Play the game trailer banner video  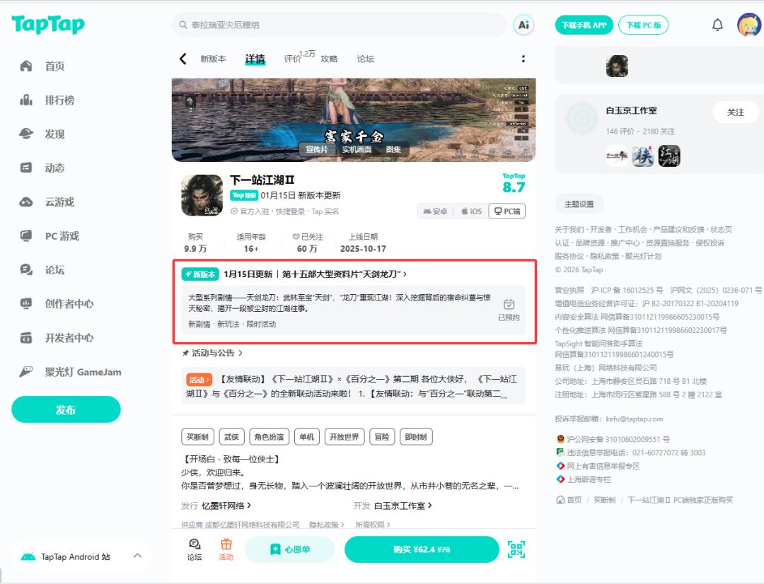pyautogui.click(x=353, y=119)
